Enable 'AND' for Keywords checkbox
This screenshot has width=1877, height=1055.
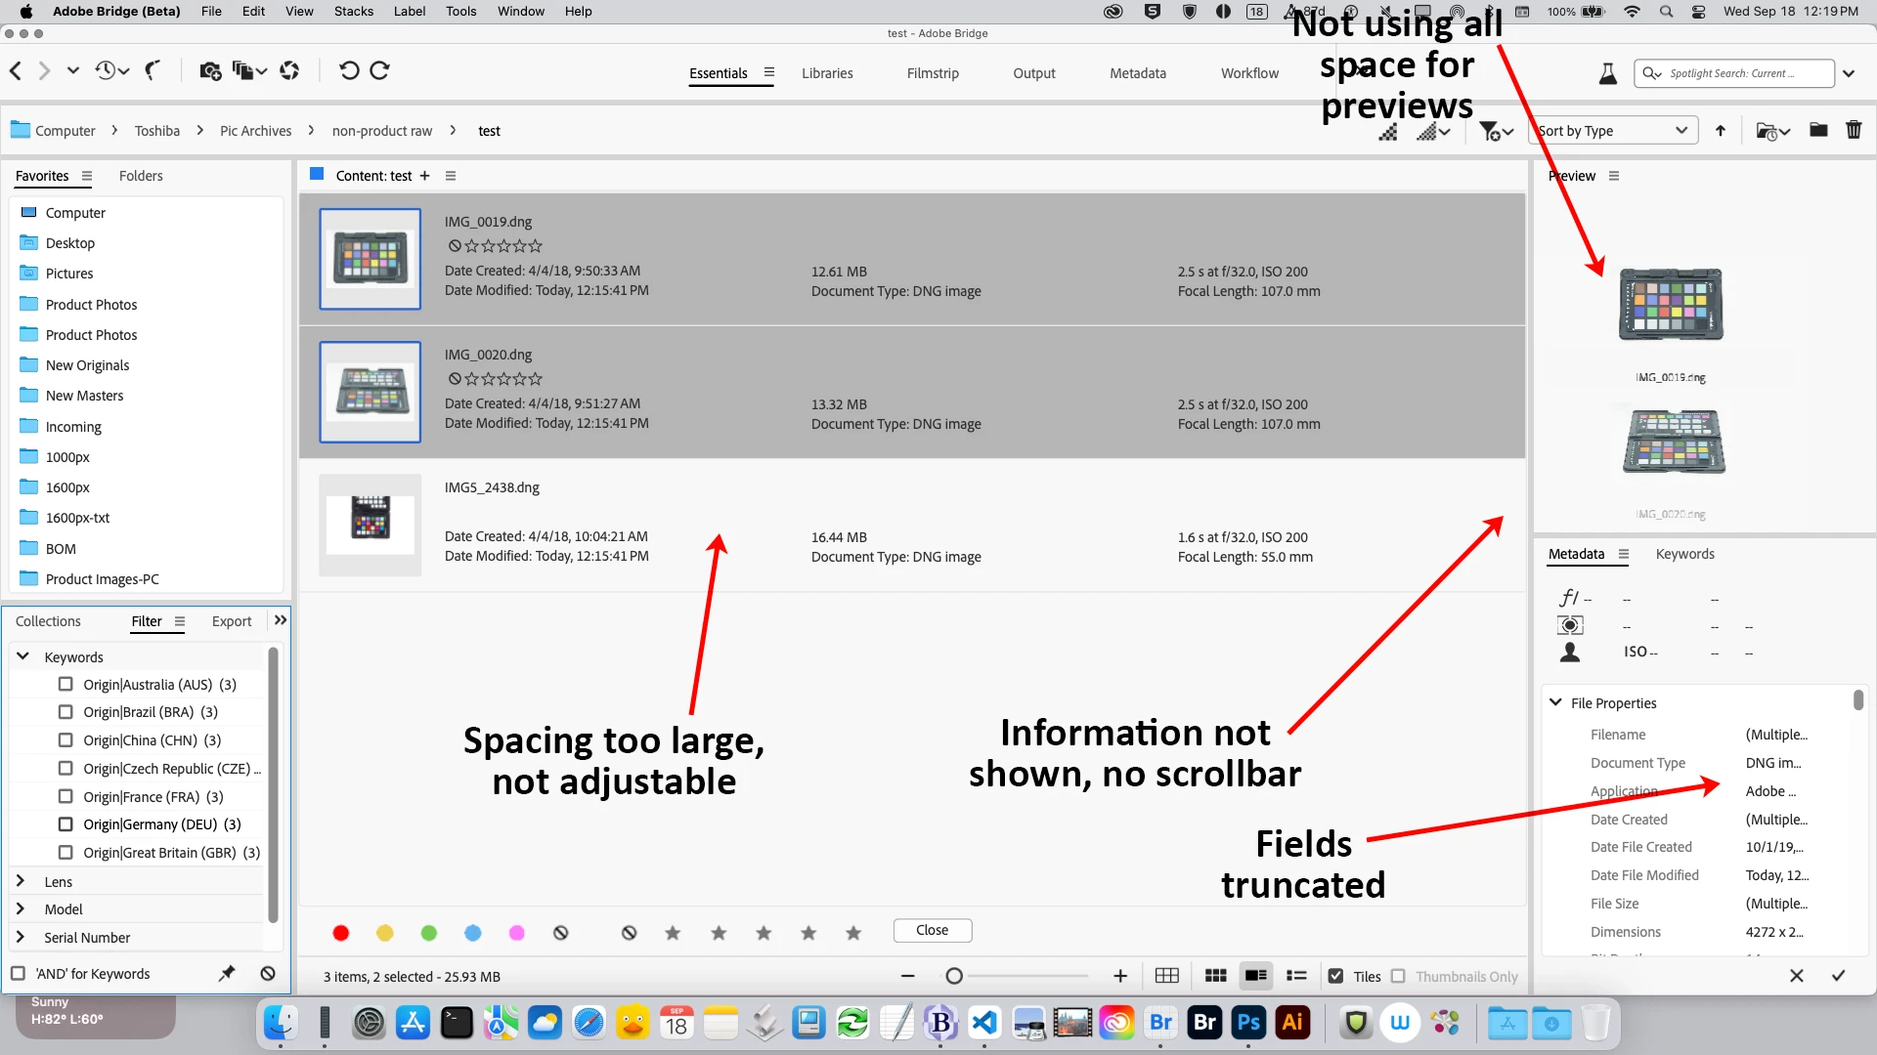point(19,974)
